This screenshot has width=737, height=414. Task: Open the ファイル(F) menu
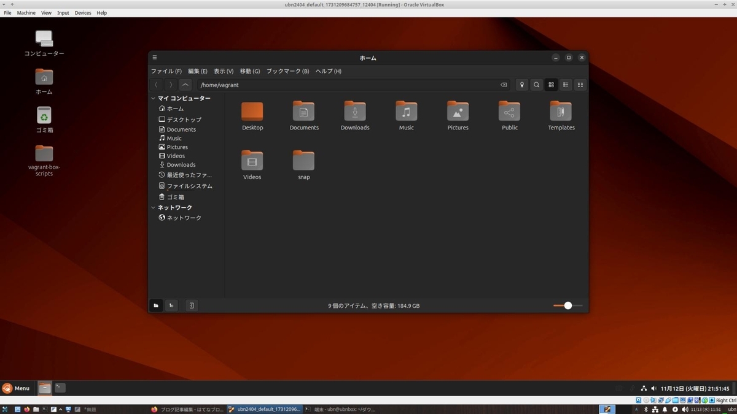[x=166, y=71]
